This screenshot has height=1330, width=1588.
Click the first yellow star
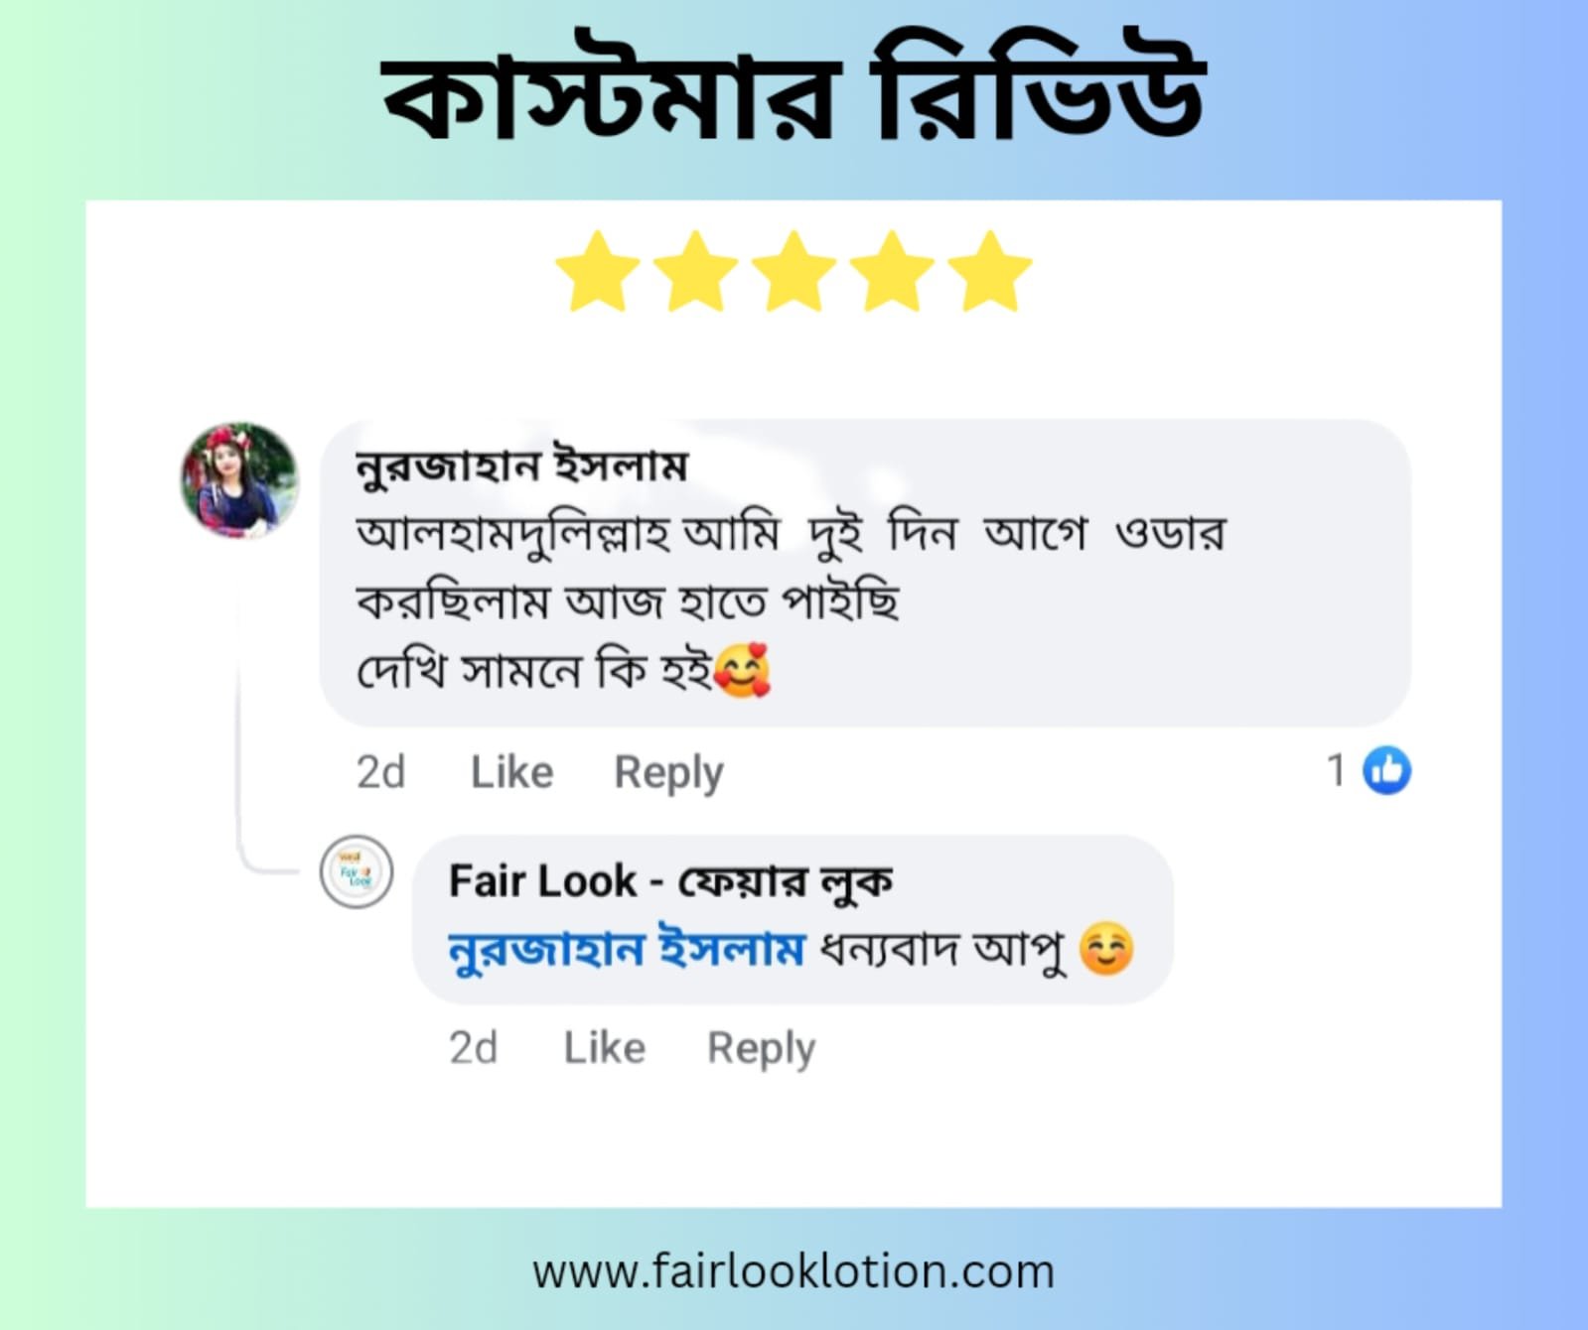(597, 272)
